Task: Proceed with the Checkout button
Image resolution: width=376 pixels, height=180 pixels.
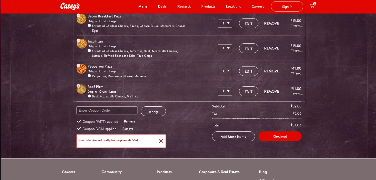Action: tap(280, 136)
